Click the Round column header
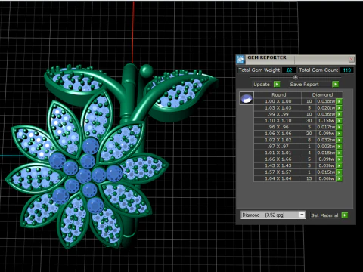The height and width of the screenshot is (272, 363). (x=278, y=95)
